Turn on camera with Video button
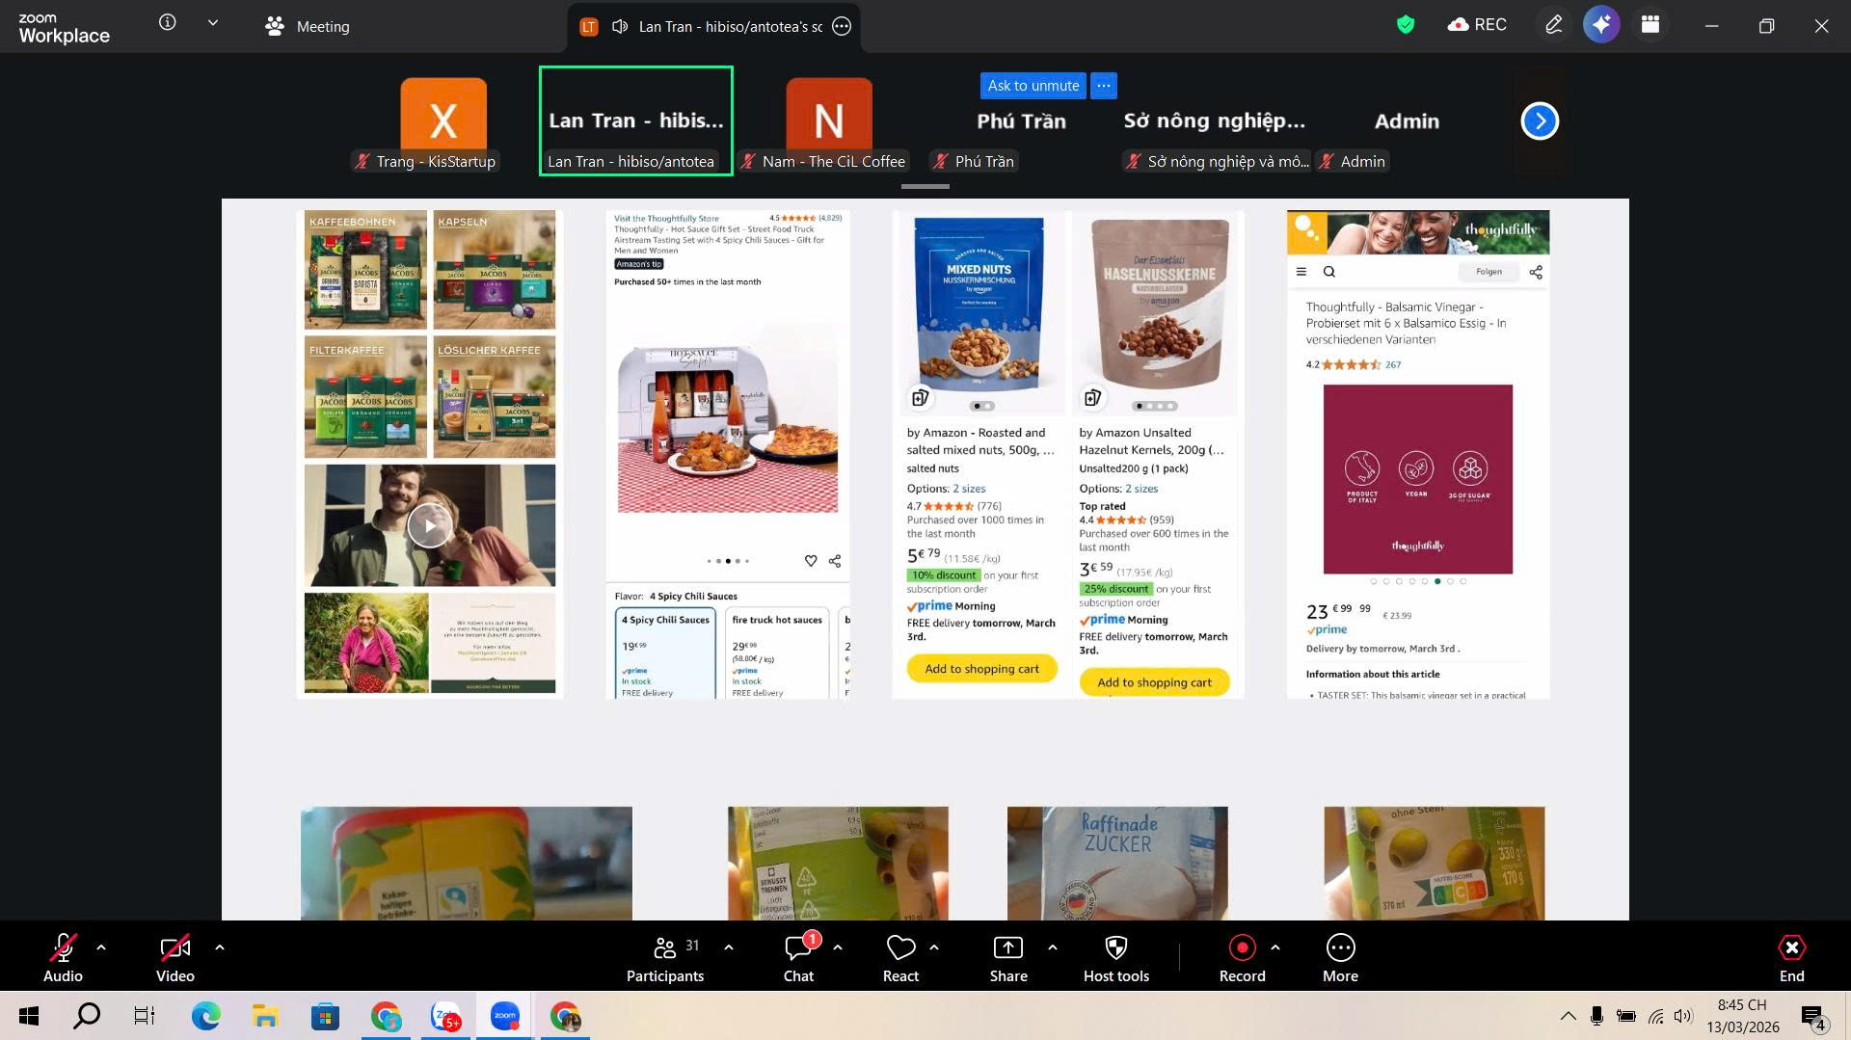Viewport: 1851px width, 1040px height. (x=174, y=948)
